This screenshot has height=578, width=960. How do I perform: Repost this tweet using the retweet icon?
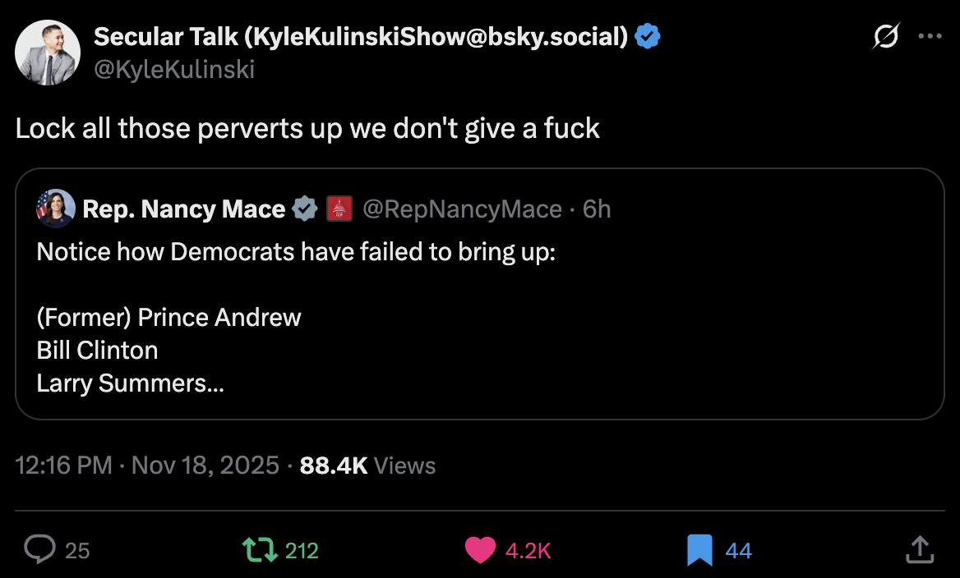(260, 549)
